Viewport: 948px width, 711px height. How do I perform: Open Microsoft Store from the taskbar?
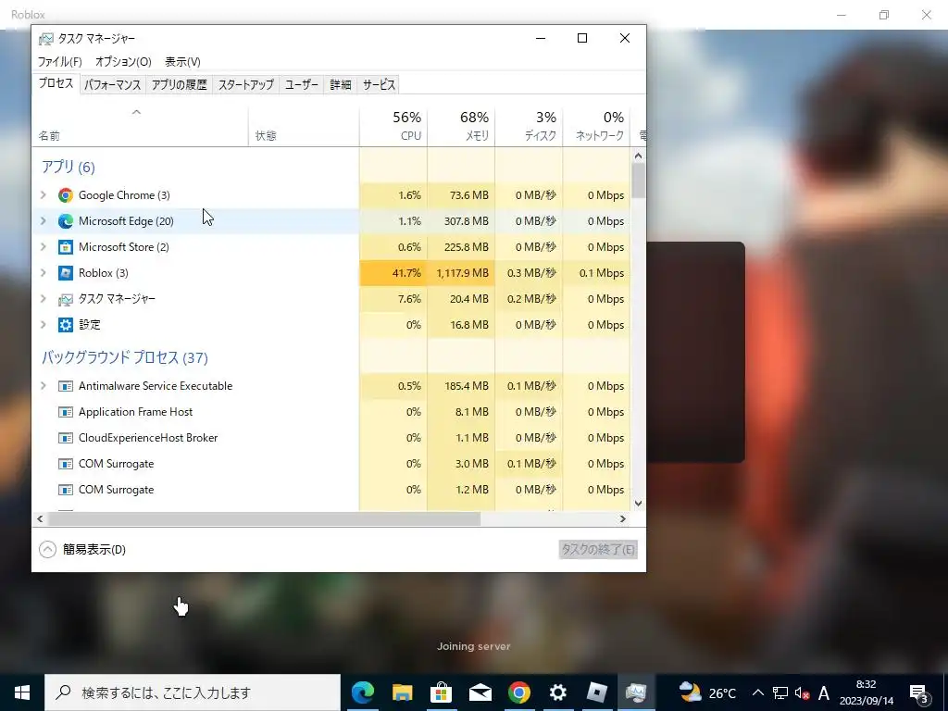coord(442,692)
